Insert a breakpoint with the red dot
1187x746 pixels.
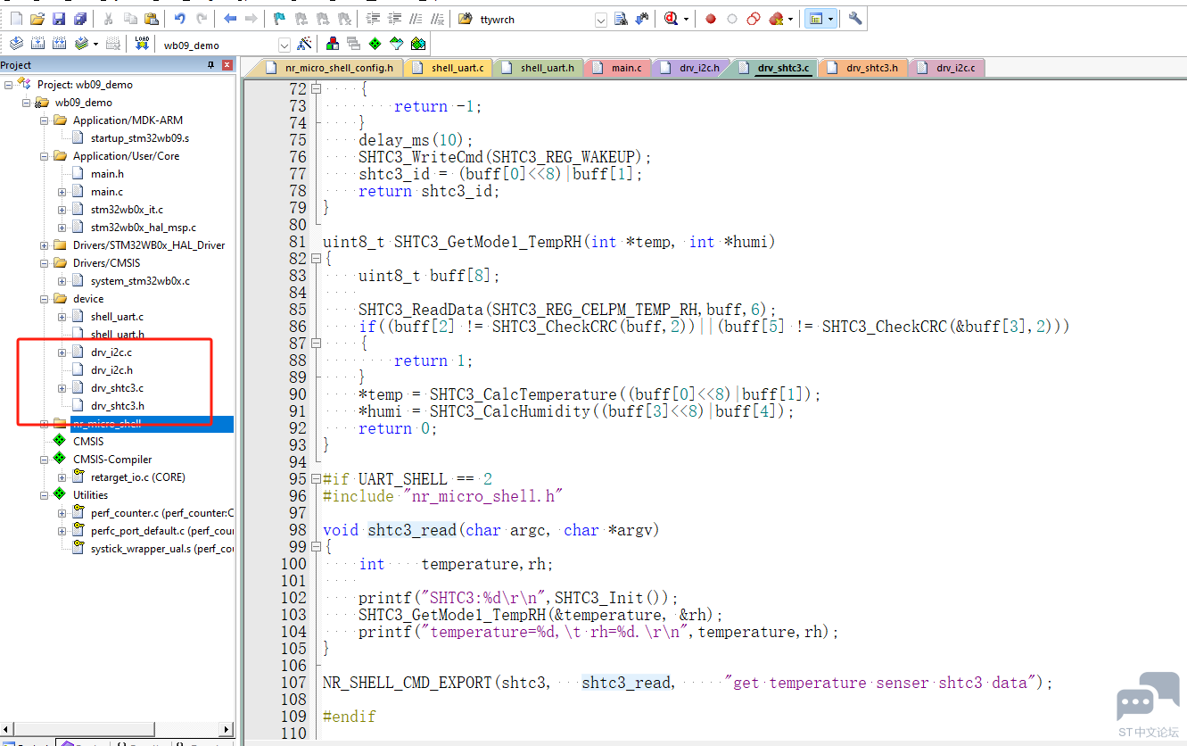pyautogui.click(x=711, y=19)
